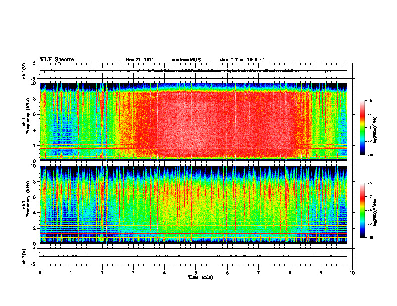Click the "VLF Spectra" plot title
This screenshot has width=397, height=306.
(x=57, y=59)
